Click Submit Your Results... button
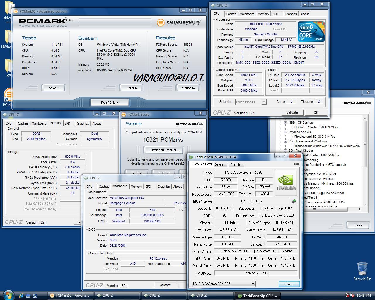Image resolution: width=375 pixels, height=300 pixels. click(x=163, y=150)
